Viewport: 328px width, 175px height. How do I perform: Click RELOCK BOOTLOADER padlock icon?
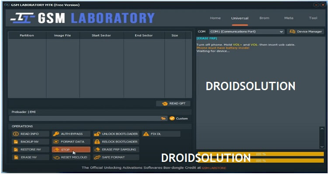point(97,142)
